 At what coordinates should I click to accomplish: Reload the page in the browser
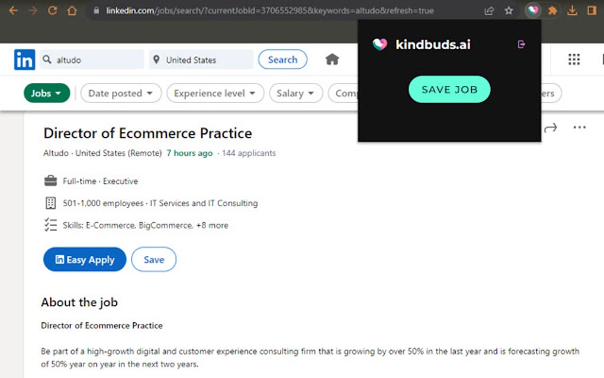coord(52,11)
